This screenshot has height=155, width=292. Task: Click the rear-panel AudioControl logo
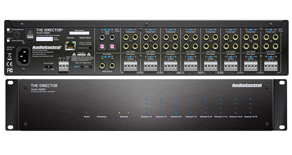47,47
